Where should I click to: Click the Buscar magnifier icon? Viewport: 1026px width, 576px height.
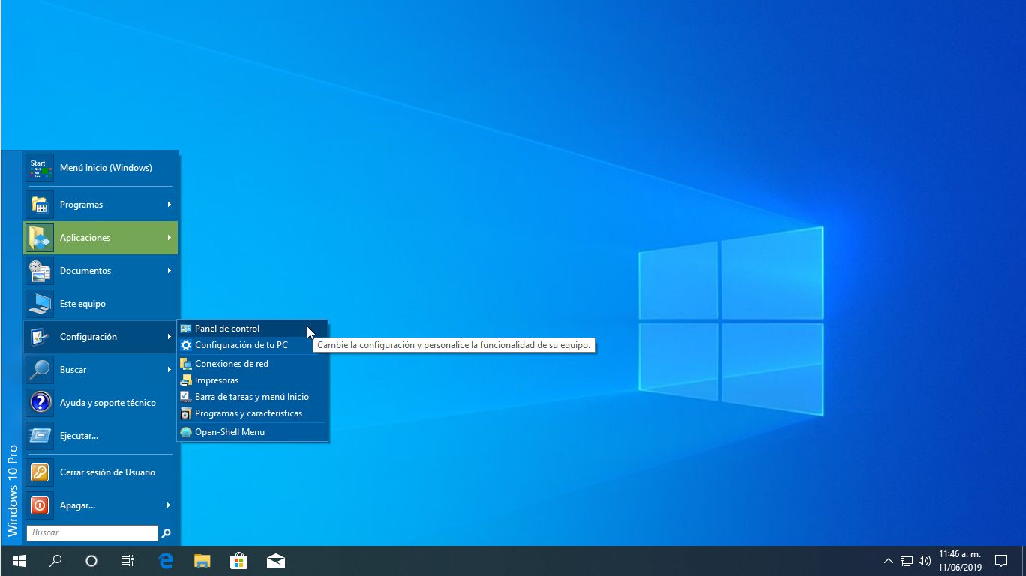(x=39, y=370)
